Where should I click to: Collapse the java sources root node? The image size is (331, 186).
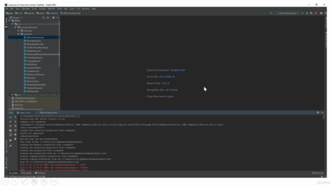click(12, 24)
